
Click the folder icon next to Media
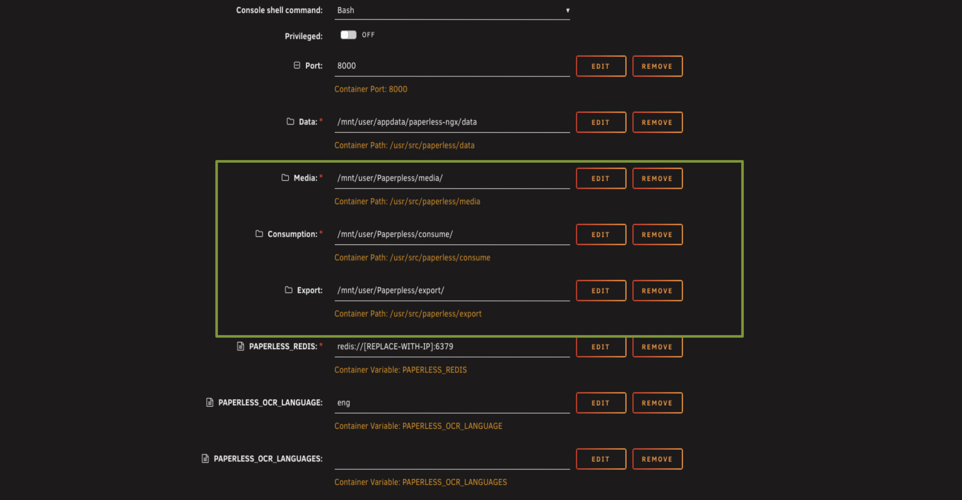pyautogui.click(x=285, y=177)
